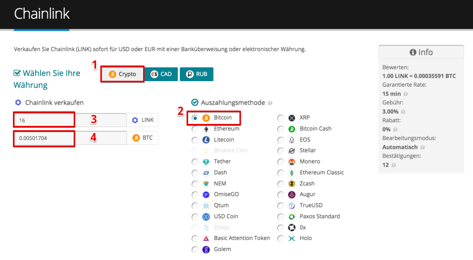The width and height of the screenshot is (473, 260).
Task: Click the Stellar logo icon
Action: 292,151
